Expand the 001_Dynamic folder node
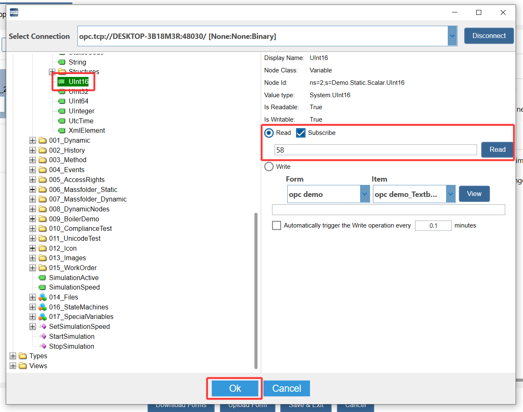The width and height of the screenshot is (523, 412). pos(33,141)
